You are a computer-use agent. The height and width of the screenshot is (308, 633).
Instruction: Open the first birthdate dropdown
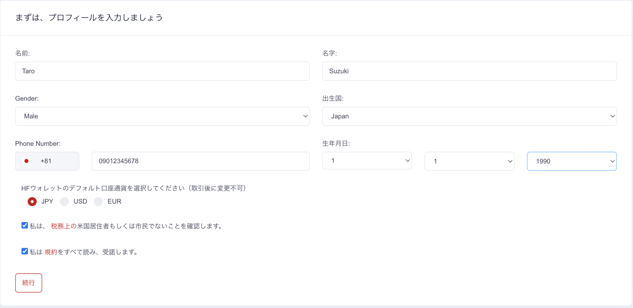pos(367,161)
